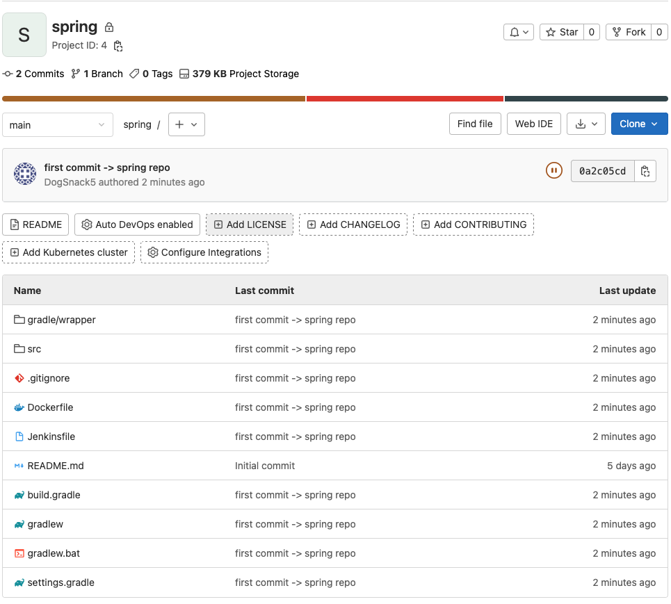Open settings.gradle
671x604 pixels.
pyautogui.click(x=60, y=582)
